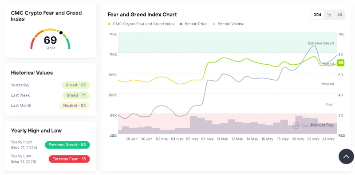Click the green 69 value marker
The height and width of the screenshot is (175, 355).
pyautogui.click(x=340, y=62)
